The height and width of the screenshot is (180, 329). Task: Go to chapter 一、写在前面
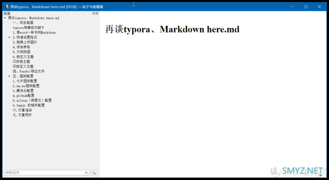23,23
